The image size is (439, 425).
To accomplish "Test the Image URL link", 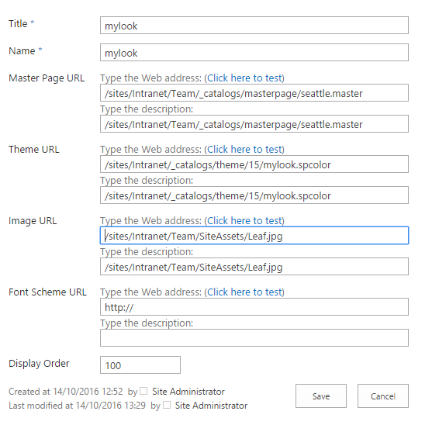I will pyautogui.click(x=244, y=220).
